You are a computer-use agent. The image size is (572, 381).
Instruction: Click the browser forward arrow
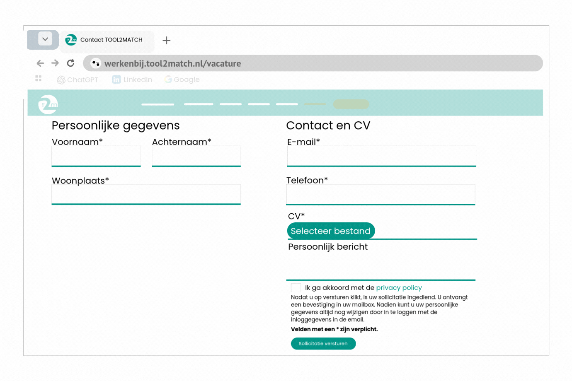pyautogui.click(x=55, y=63)
